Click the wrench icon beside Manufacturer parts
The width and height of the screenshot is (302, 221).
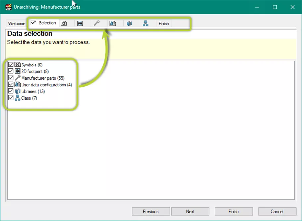(17, 78)
